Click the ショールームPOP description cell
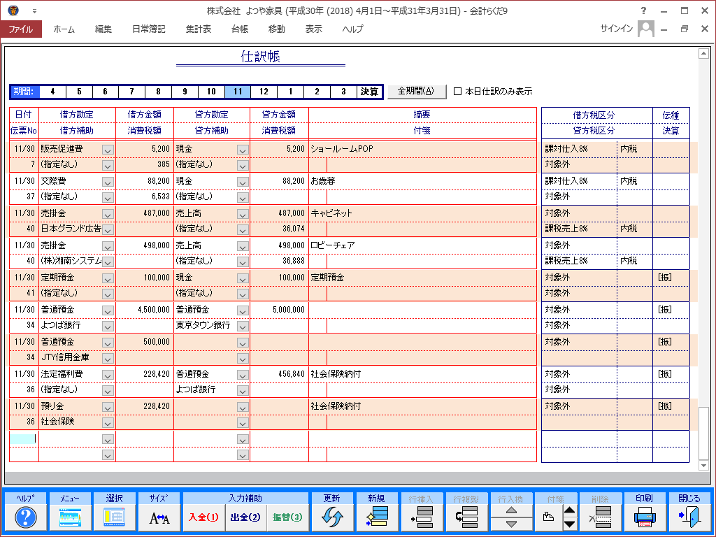This screenshot has height=537, width=716. (x=422, y=149)
